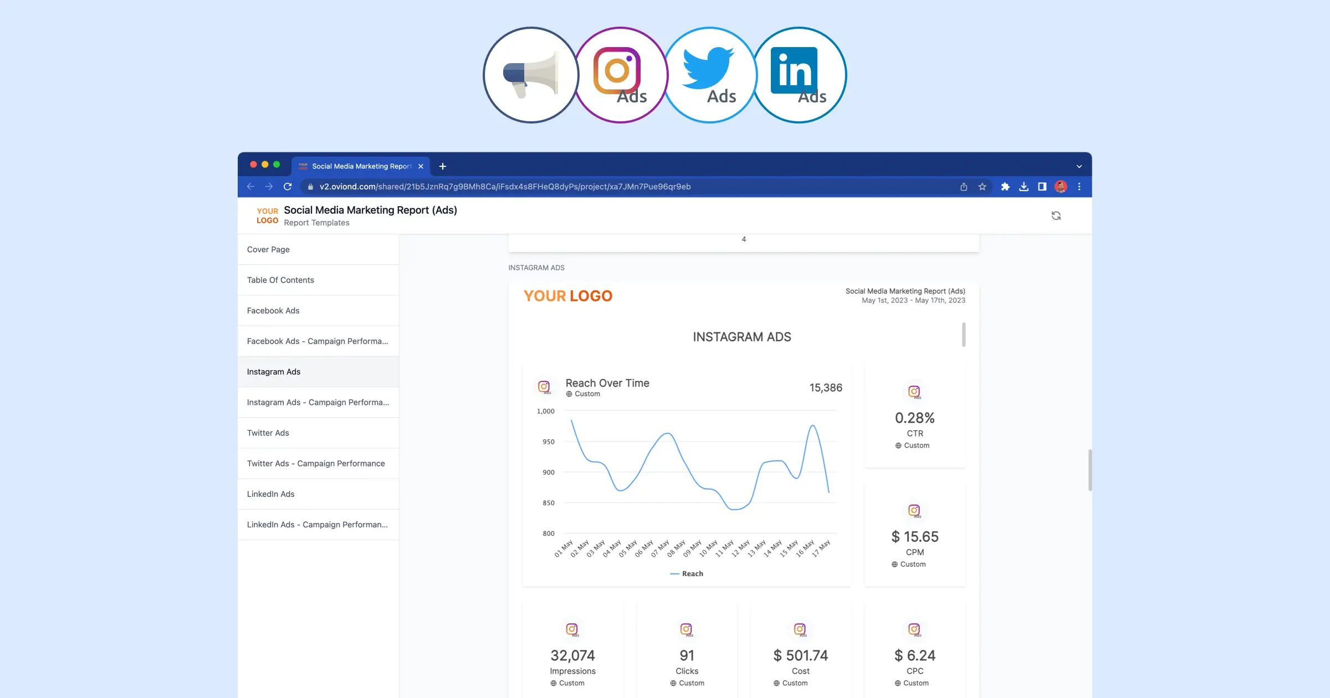Close the Social Media Marketing Report tab
1330x698 pixels.
pos(421,166)
